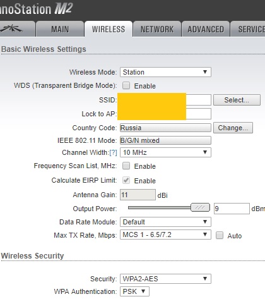Open the WPA Authentication PSK dropdown

pyautogui.click(x=134, y=291)
